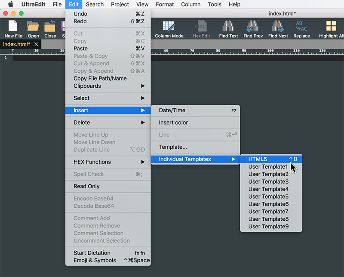Select User Template5
The height and width of the screenshot is (277, 344).
(x=271, y=197)
